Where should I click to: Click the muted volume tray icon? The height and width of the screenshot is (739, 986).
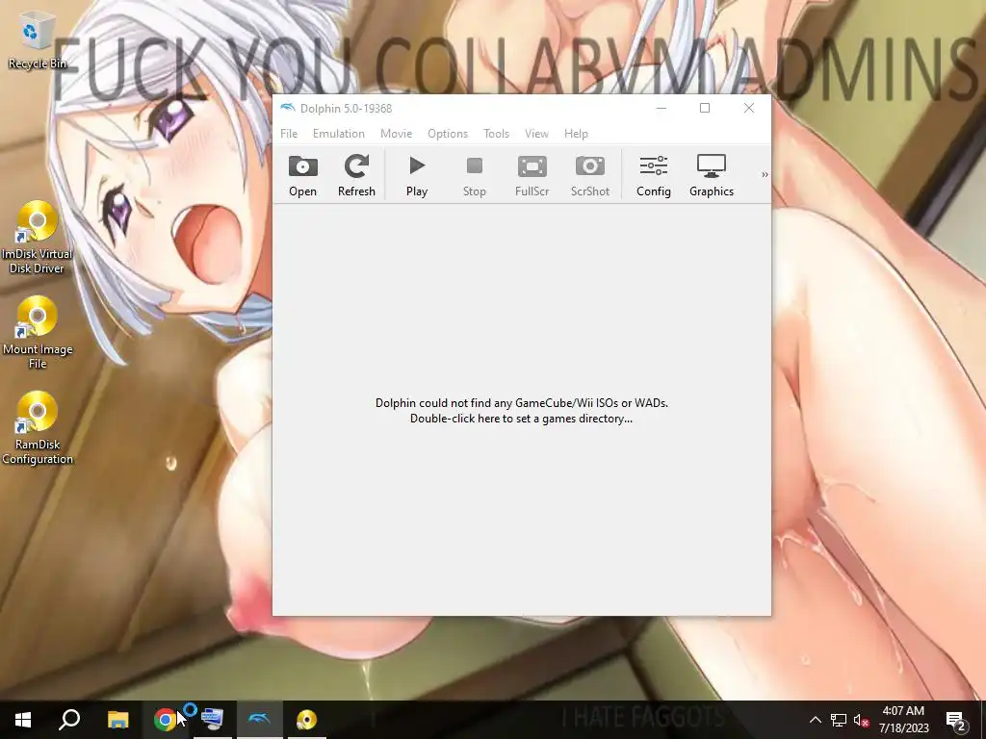pos(861,720)
